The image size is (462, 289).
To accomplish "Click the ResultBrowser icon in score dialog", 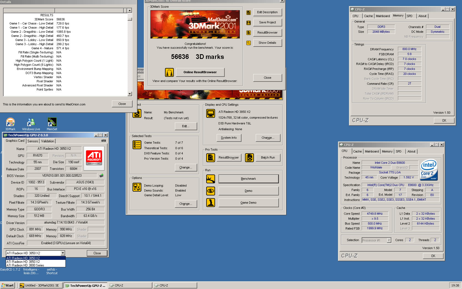I will (249, 33).
